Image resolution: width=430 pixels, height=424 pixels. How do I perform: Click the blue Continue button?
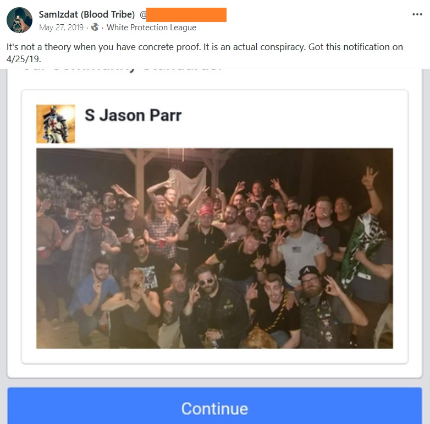point(214,406)
